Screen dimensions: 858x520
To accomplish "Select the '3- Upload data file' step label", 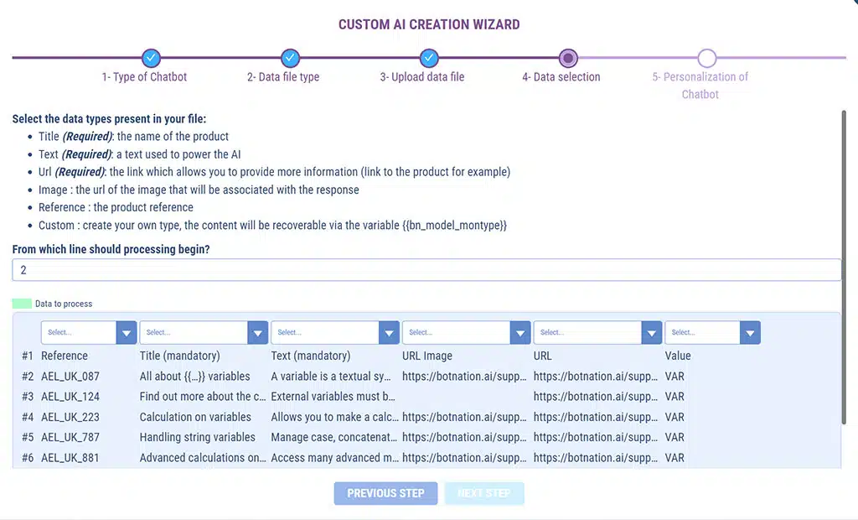I will (x=421, y=77).
